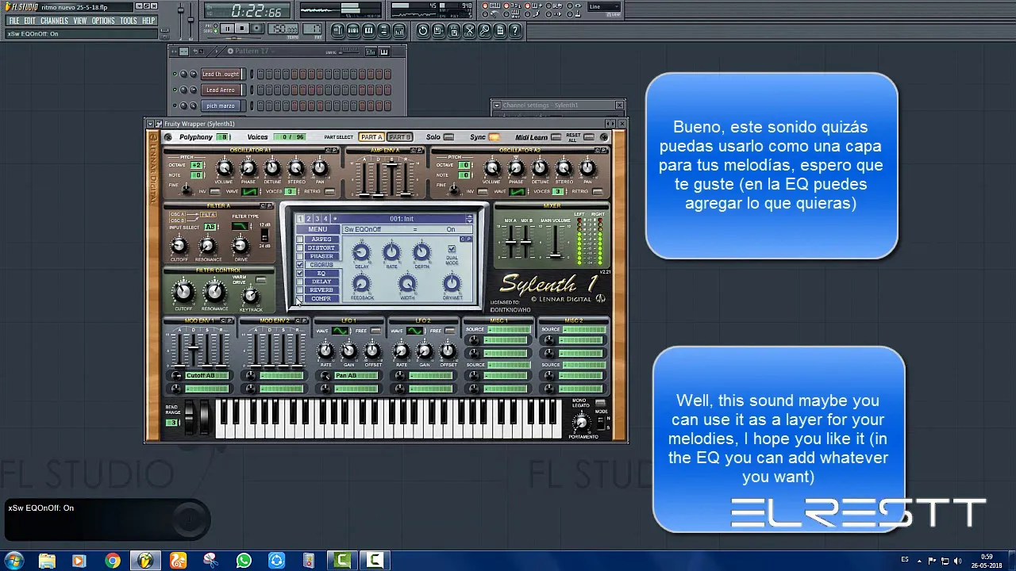
Task: Open the mixer view icon
Action: point(398,30)
